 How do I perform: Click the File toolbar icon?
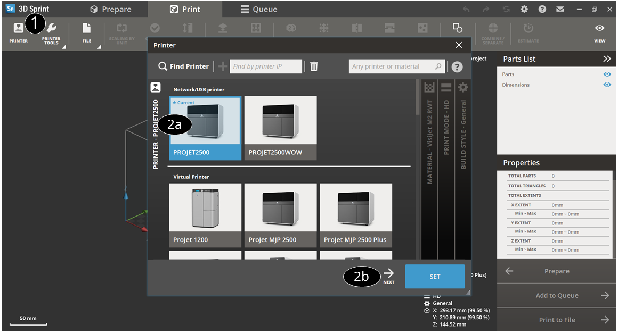pyautogui.click(x=86, y=29)
